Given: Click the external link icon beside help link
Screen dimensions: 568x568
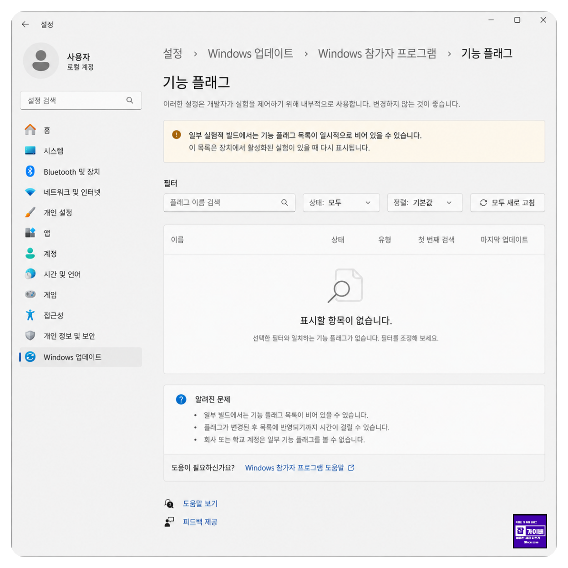Looking at the screenshot, I should (x=351, y=467).
